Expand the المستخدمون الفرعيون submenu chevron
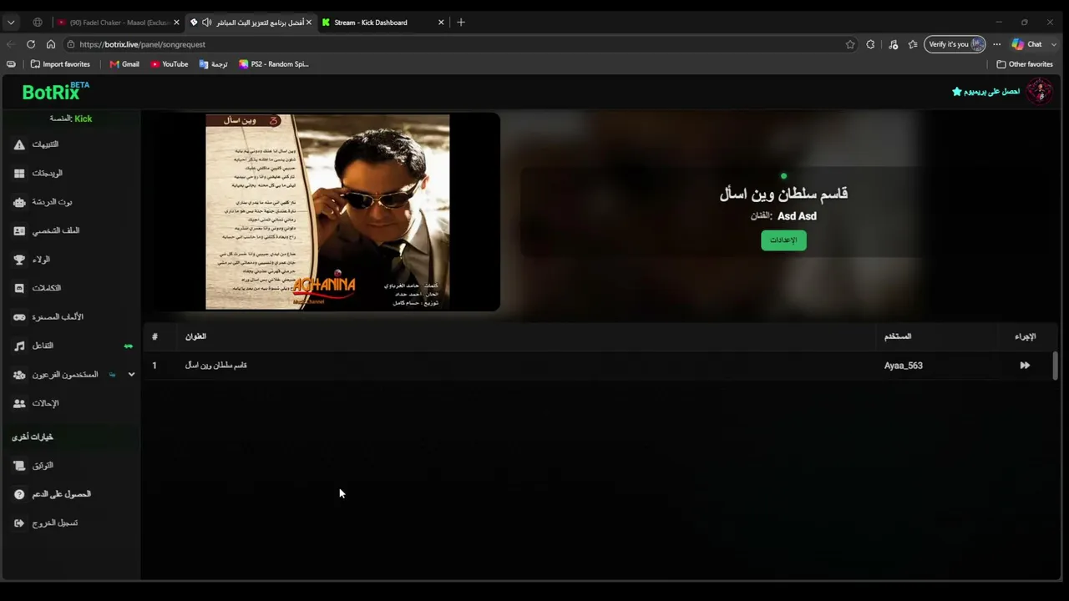 click(x=131, y=375)
